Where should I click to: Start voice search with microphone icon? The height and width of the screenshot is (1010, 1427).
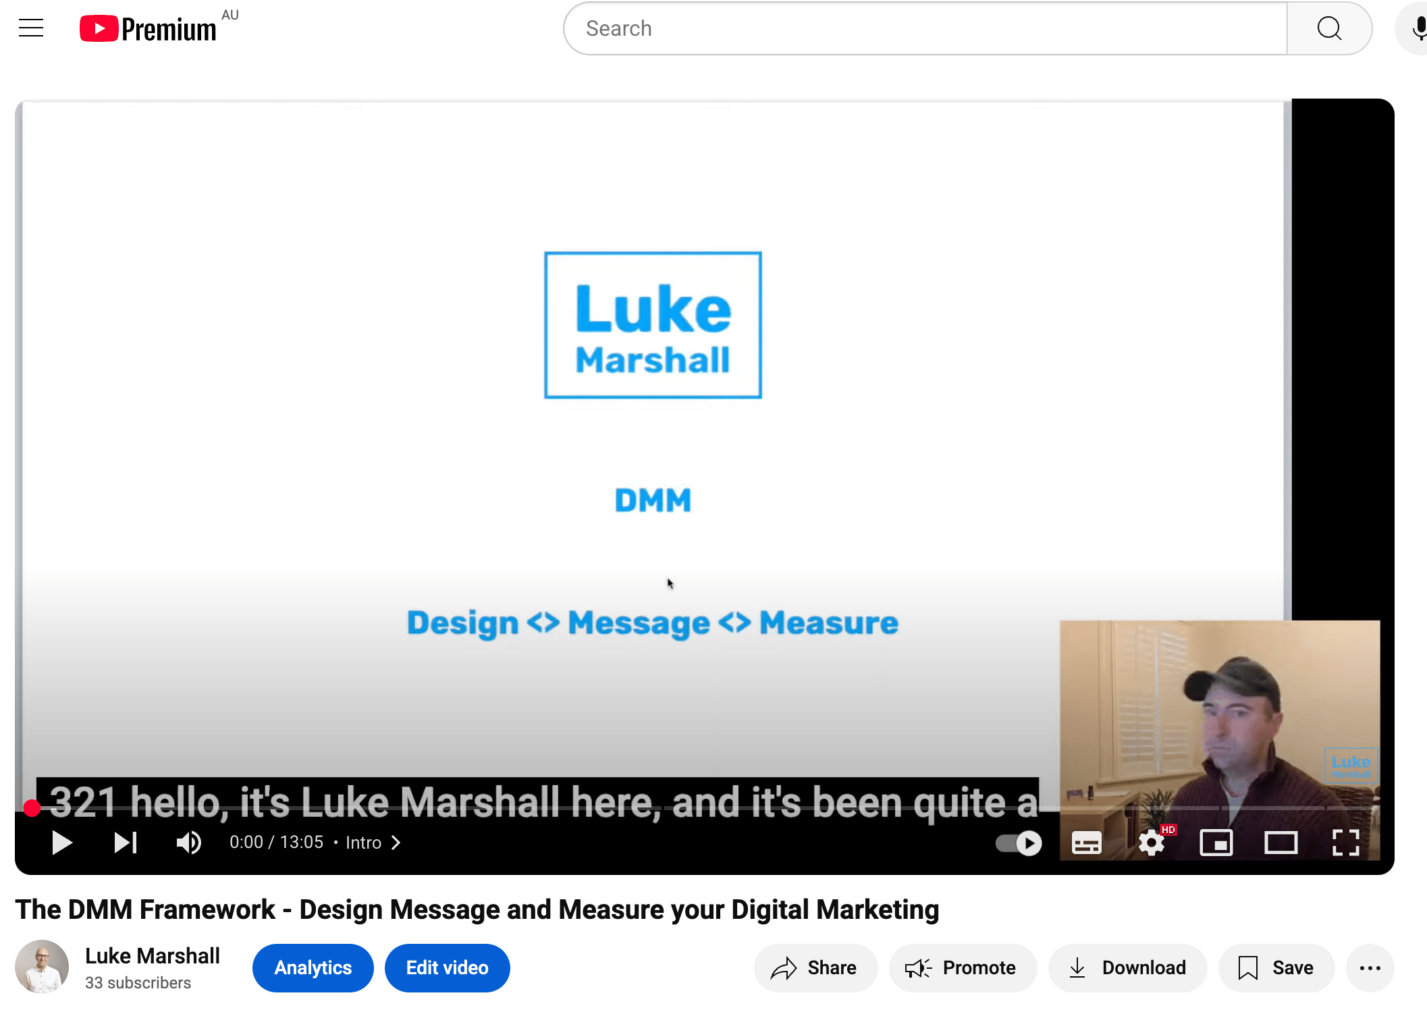tap(1418, 28)
